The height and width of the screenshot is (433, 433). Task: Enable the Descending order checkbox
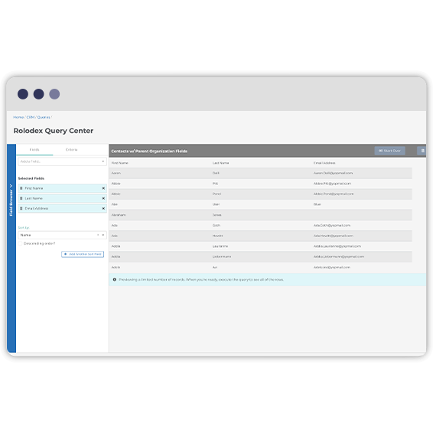[20, 243]
